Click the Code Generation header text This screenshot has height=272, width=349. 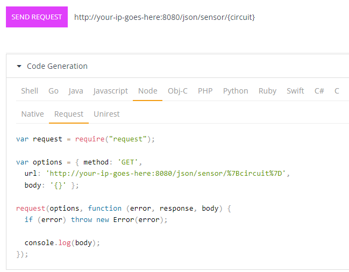pyautogui.click(x=57, y=66)
